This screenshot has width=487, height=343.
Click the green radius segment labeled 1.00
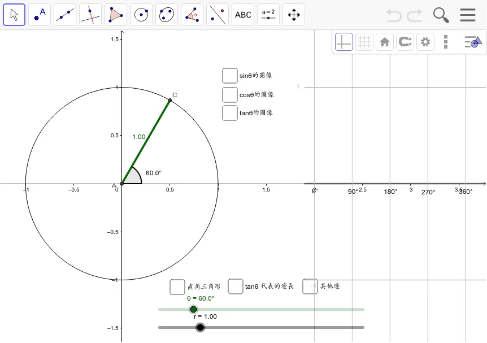(x=146, y=142)
